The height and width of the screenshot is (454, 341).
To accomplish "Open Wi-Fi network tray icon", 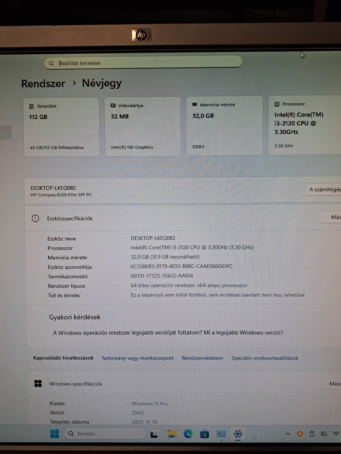I will pyautogui.click(x=336, y=434).
